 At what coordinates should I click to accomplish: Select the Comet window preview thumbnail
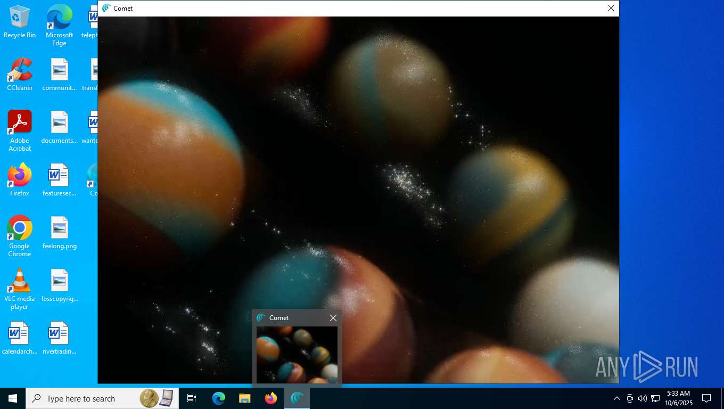(x=297, y=355)
